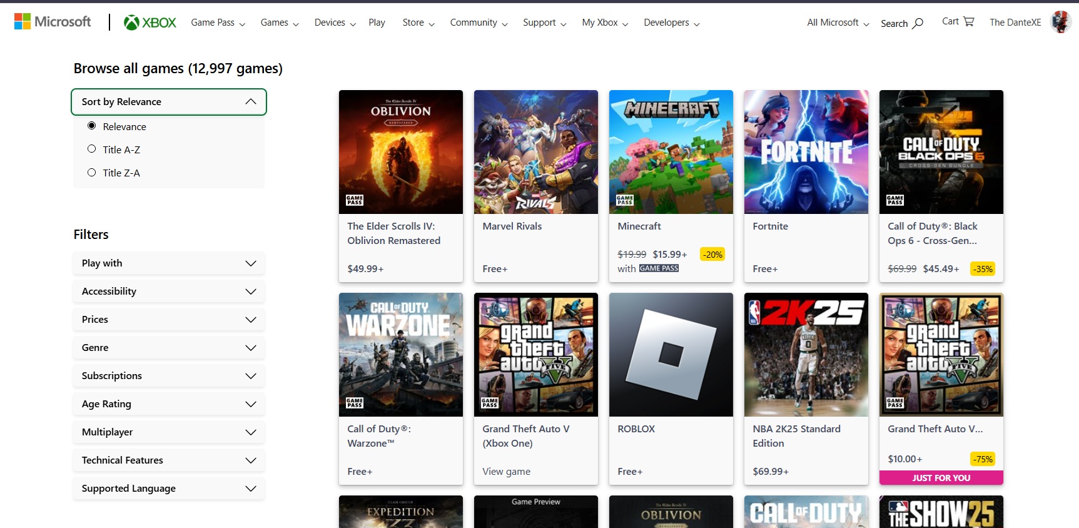The height and width of the screenshot is (528, 1079).
Task: Open the Developers menu
Action: (x=672, y=23)
